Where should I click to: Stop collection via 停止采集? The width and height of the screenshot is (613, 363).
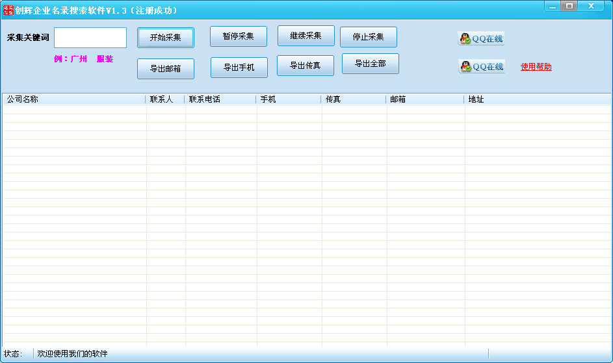pyautogui.click(x=369, y=37)
